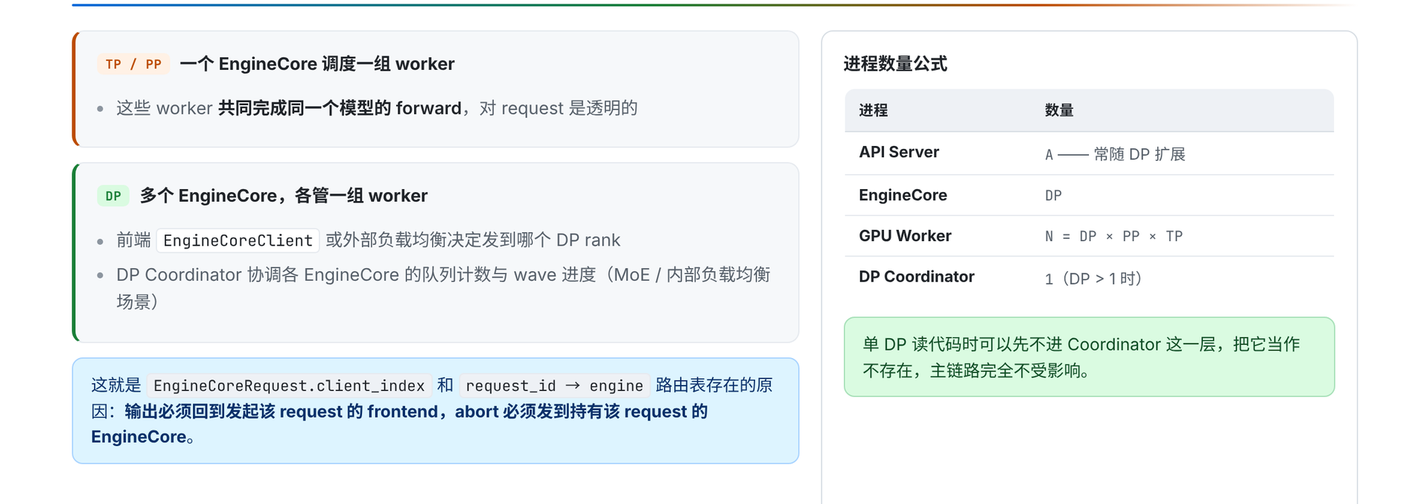Click the green note starting with 单 DP 读代码时
1421x504 pixels.
coord(1089,357)
